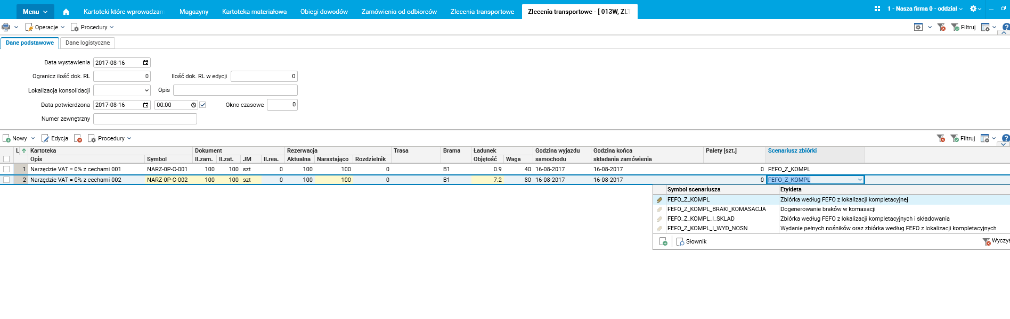Click the delete row icon beside Edycja
1010x319 pixels.
tap(78, 138)
